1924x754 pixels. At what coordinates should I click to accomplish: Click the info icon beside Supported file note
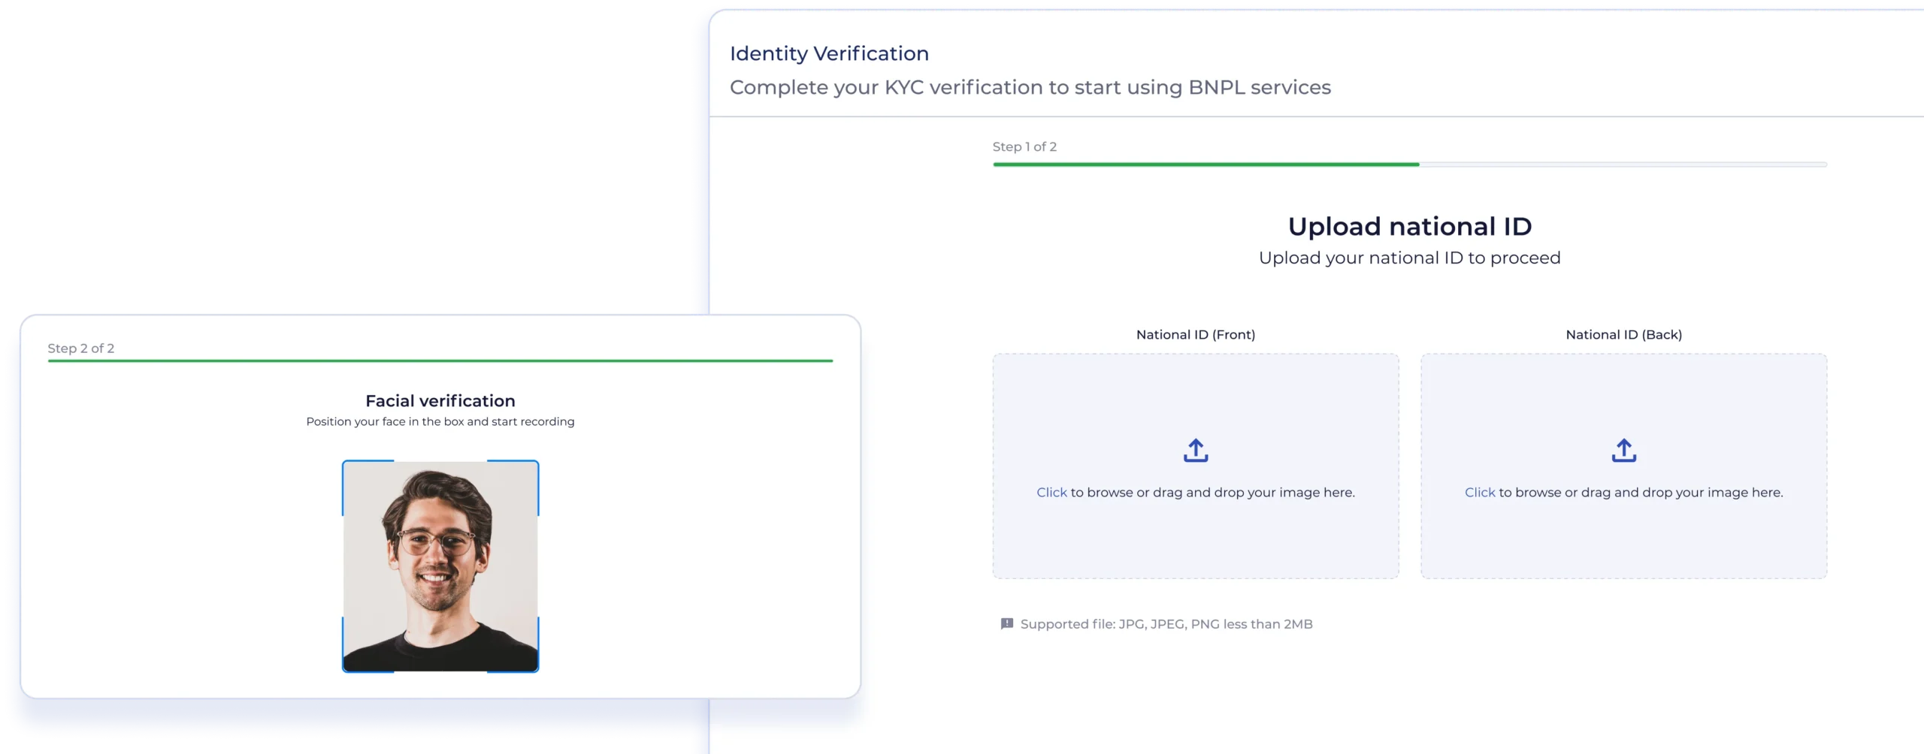[1006, 624]
